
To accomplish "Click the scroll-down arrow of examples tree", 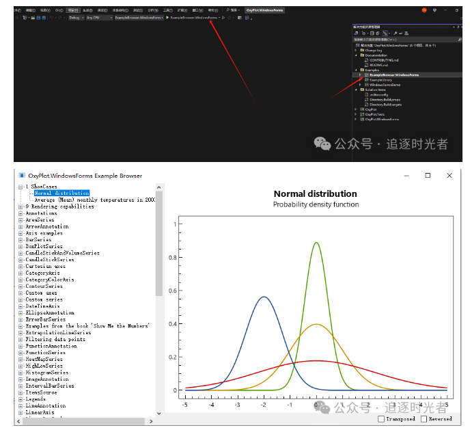I will tap(159, 413).
